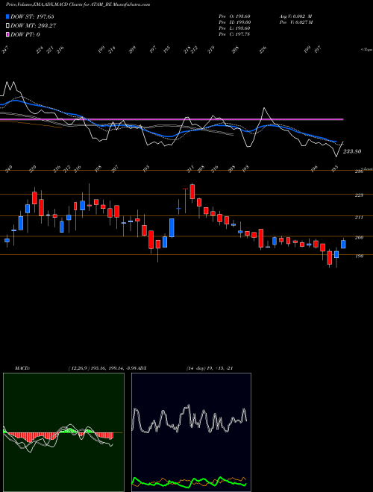Select the "DOW ST: 197.65" legend text

(x=32, y=16)
